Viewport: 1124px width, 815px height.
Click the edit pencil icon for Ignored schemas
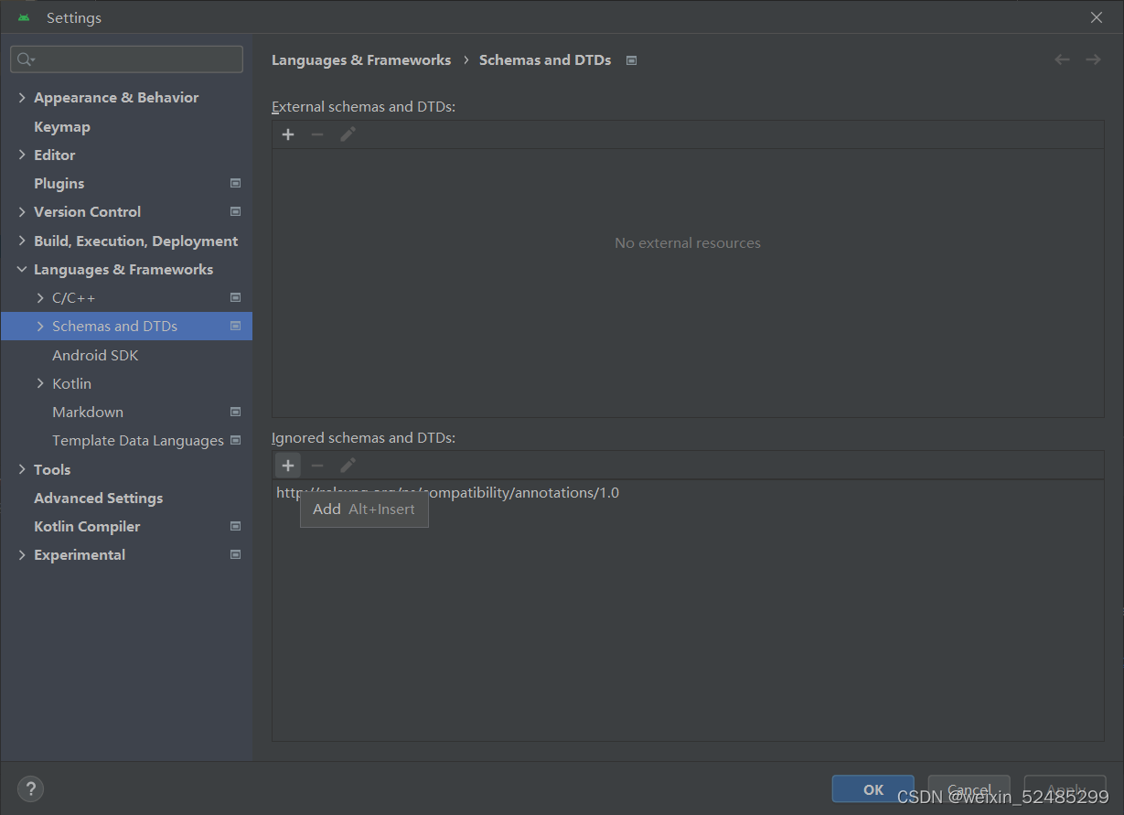(347, 465)
